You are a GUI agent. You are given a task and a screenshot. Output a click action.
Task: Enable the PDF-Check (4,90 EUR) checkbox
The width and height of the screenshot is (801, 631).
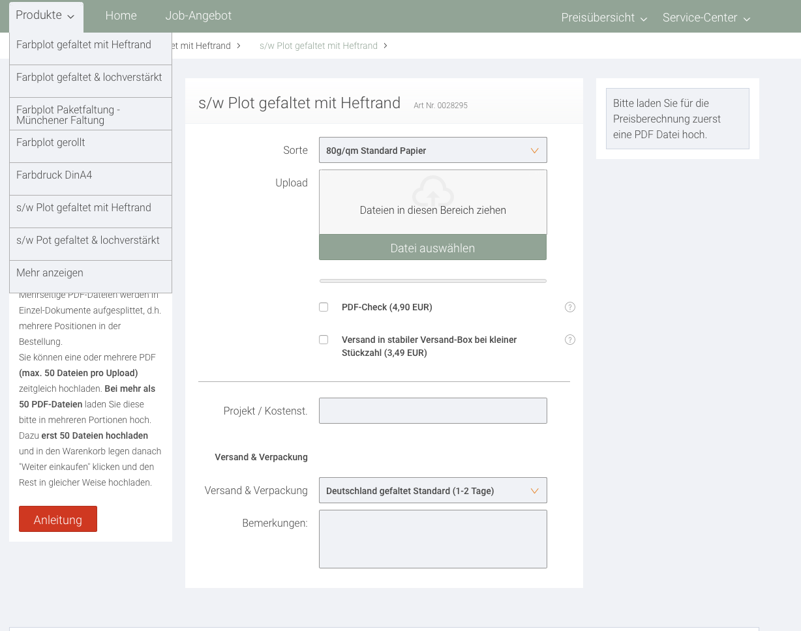[324, 307]
